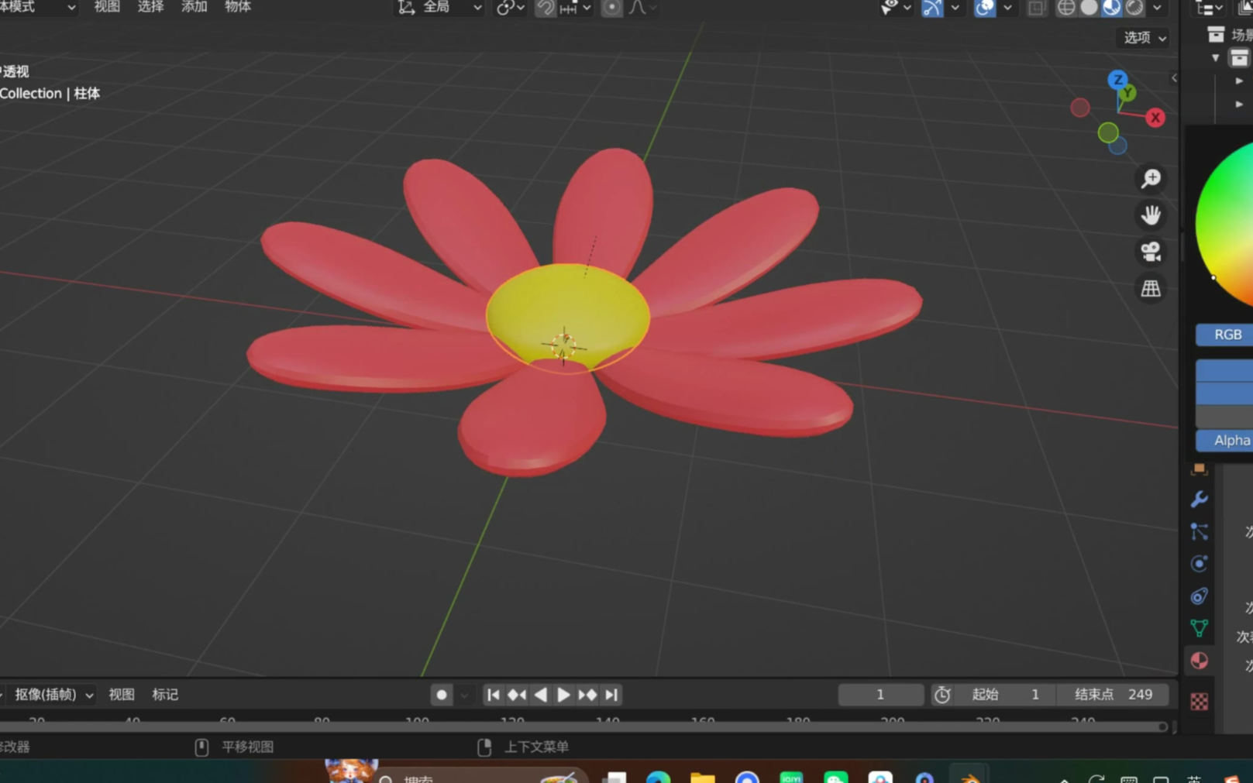Screen dimensions: 1253x783
Task: Open the Object Data green triangle tab
Action: [1199, 628]
